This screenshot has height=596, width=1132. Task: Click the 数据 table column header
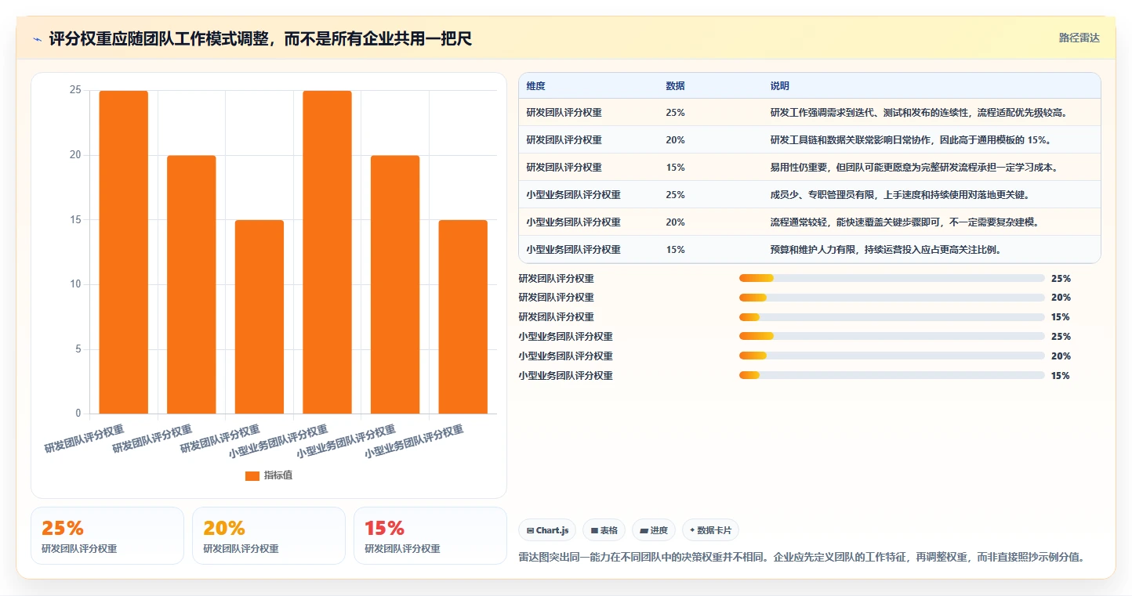pos(675,86)
